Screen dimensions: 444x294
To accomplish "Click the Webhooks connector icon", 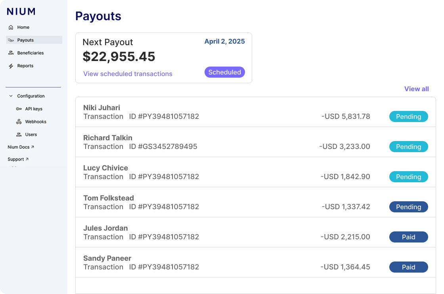I will tap(19, 121).
